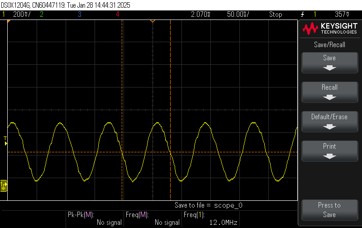
Task: Click the right vertical orange cursor line
Action: [x=171, y=110]
